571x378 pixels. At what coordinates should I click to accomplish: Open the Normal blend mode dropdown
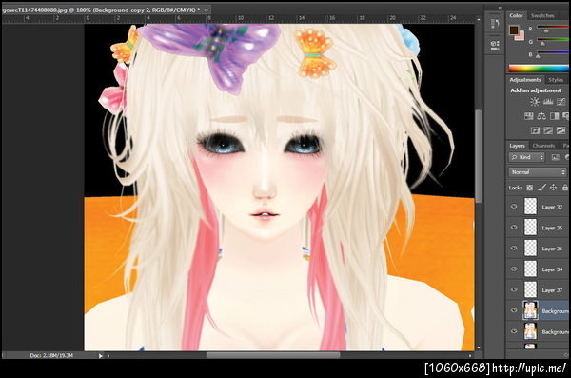[538, 172]
